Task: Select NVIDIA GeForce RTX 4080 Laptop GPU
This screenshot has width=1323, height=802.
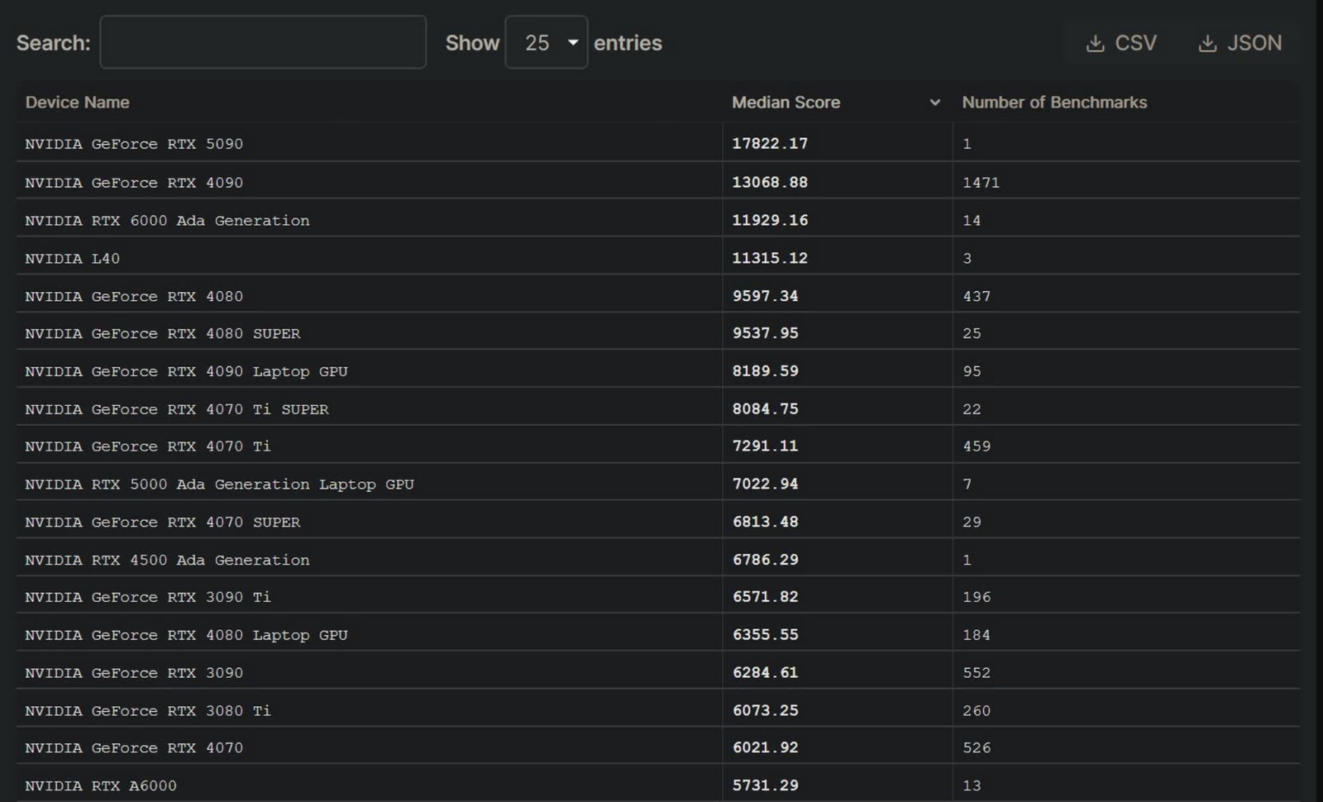Action: coord(186,635)
